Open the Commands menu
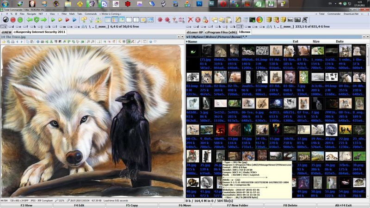370x208 pixels. (x=91, y=14)
